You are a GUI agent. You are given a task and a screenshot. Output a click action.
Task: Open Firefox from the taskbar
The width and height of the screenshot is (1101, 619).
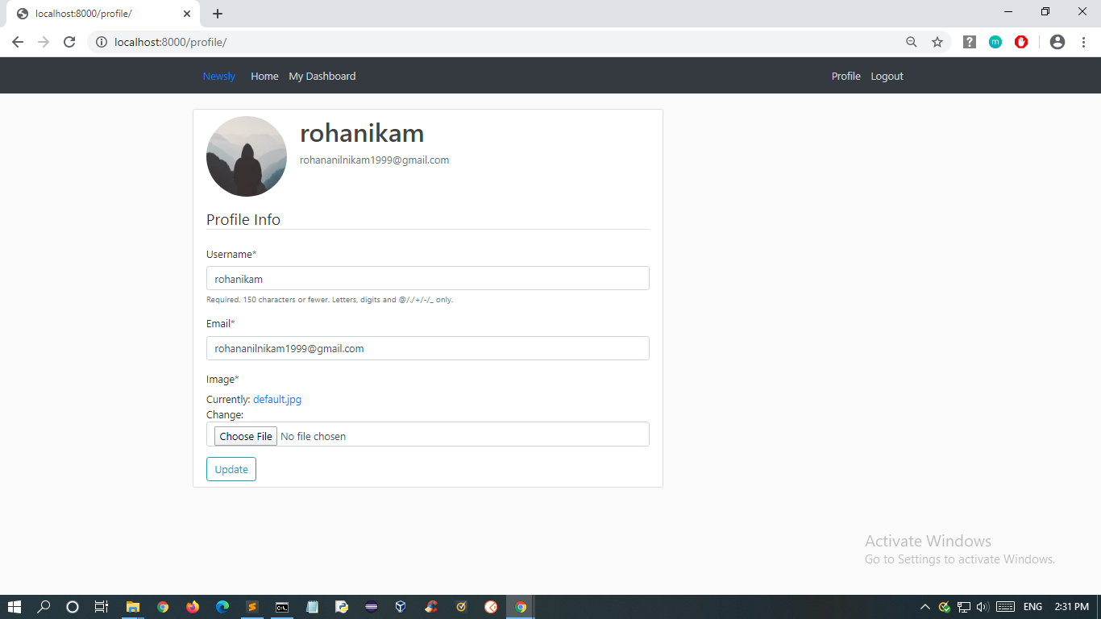192,607
